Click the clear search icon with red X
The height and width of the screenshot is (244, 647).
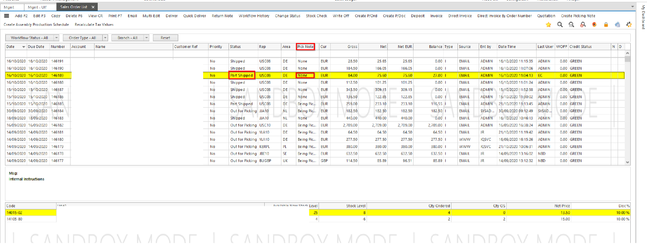coord(583,25)
